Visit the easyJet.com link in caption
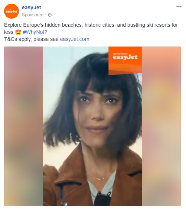The height and width of the screenshot is (211, 186). 75,39
